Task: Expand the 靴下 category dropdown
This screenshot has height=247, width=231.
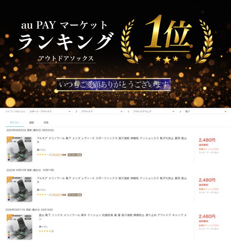Action: (206, 112)
